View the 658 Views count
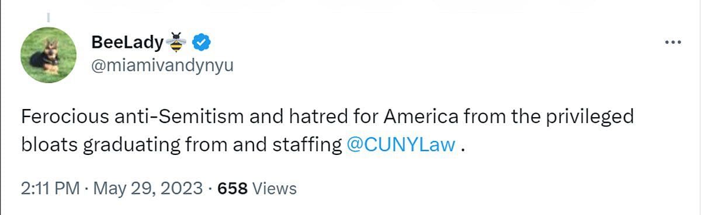The image size is (701, 215). click(256, 189)
